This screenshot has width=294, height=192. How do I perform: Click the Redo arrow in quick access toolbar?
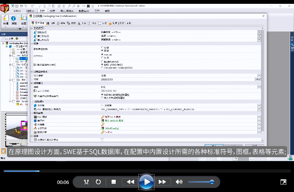pos(32,6)
